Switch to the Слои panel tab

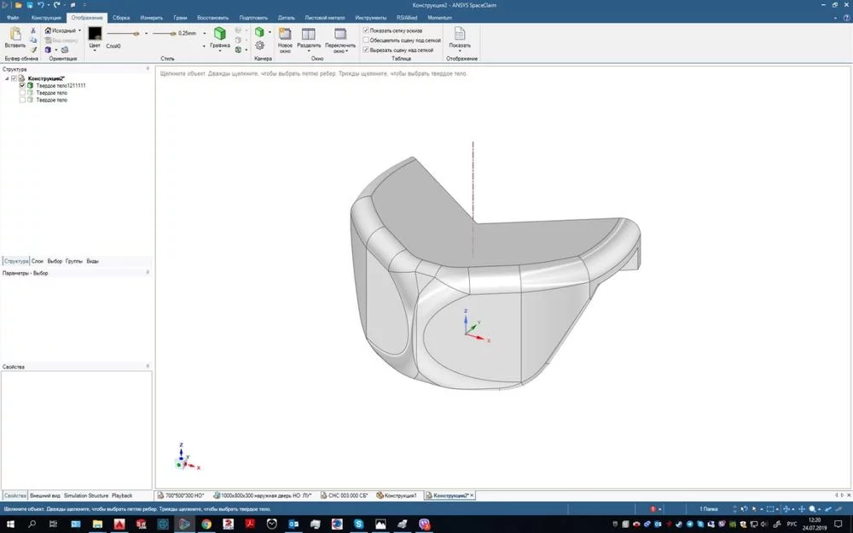(x=37, y=261)
